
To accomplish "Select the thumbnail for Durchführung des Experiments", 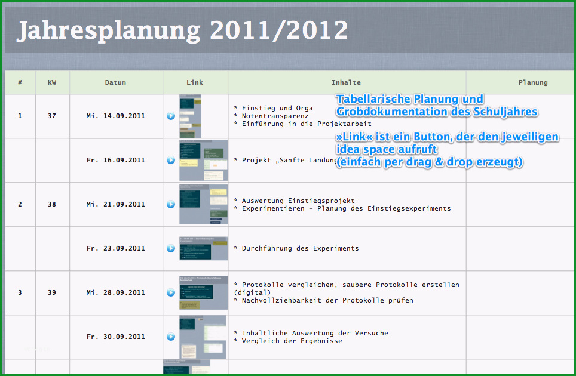I will (x=204, y=248).
